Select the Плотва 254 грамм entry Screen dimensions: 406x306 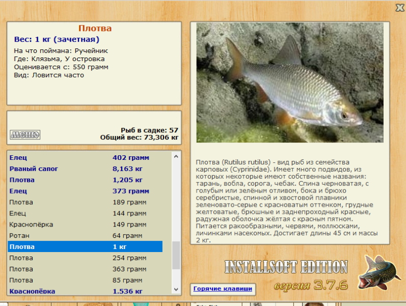85,258
